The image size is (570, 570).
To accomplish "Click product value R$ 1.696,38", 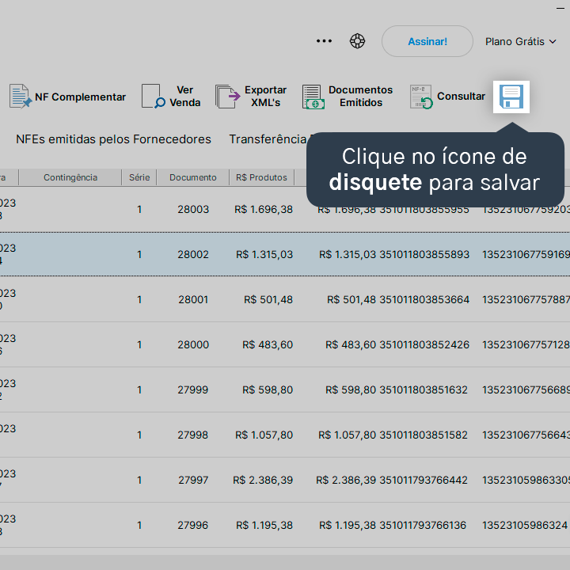I will point(264,209).
